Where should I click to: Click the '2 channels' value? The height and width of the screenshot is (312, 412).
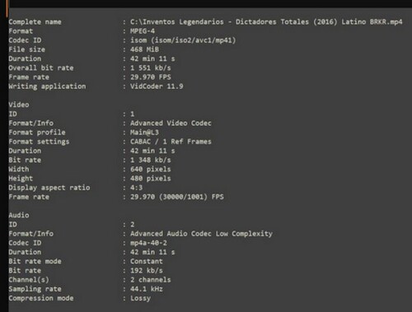151,280
